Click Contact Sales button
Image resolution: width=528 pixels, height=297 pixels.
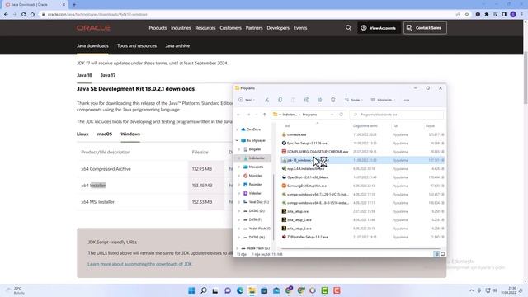point(425,28)
